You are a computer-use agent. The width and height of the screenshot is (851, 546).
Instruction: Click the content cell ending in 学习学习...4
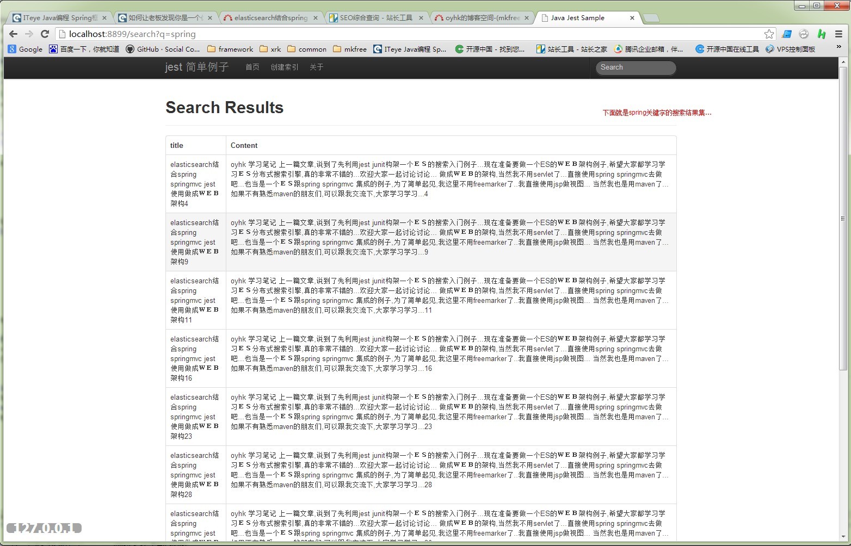(451, 184)
